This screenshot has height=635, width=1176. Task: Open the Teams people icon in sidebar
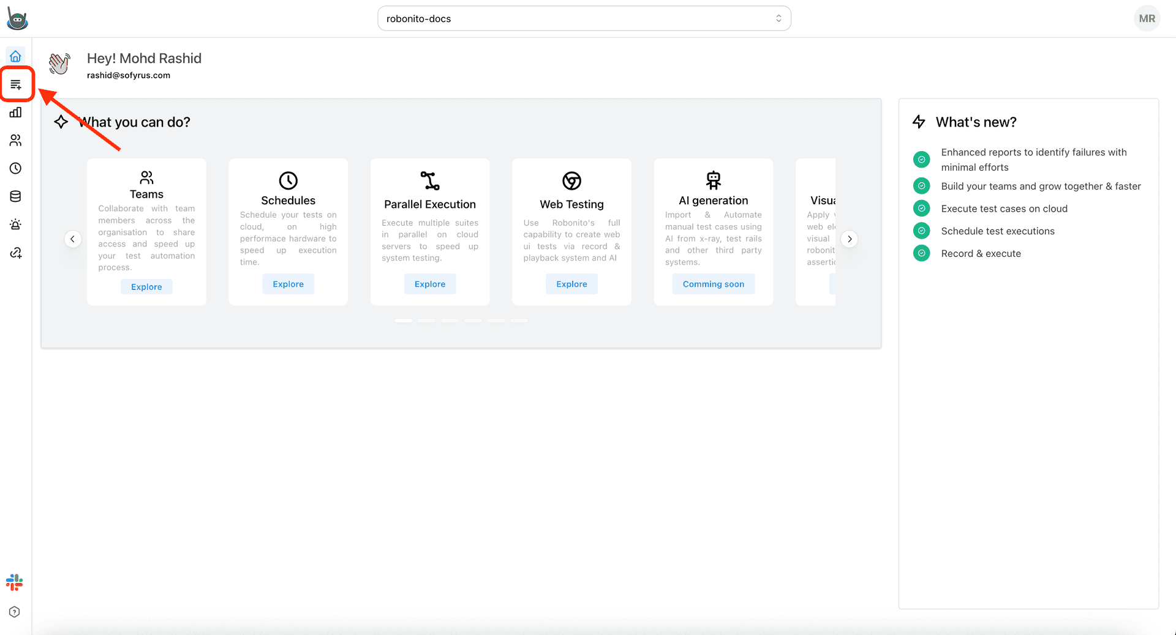(x=15, y=141)
